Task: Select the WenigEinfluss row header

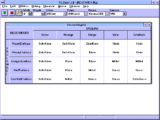Action: tap(21, 52)
